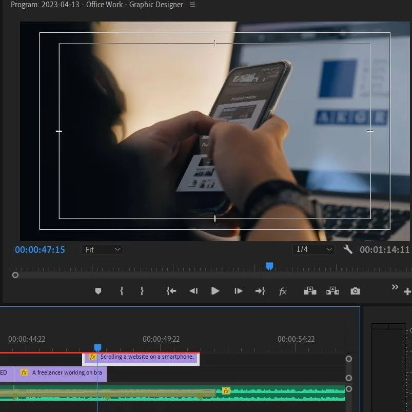This screenshot has height=412, width=412.
Task: Open the Fit zoom level dropdown
Action: click(x=102, y=250)
